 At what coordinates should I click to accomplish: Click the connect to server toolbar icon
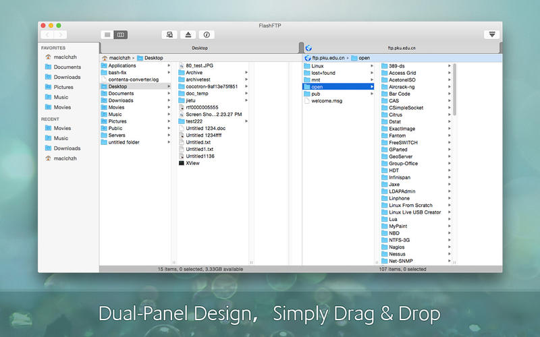coord(169,35)
